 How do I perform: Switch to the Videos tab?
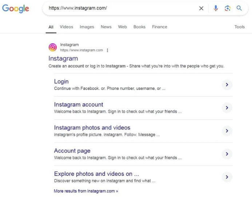point(67,27)
